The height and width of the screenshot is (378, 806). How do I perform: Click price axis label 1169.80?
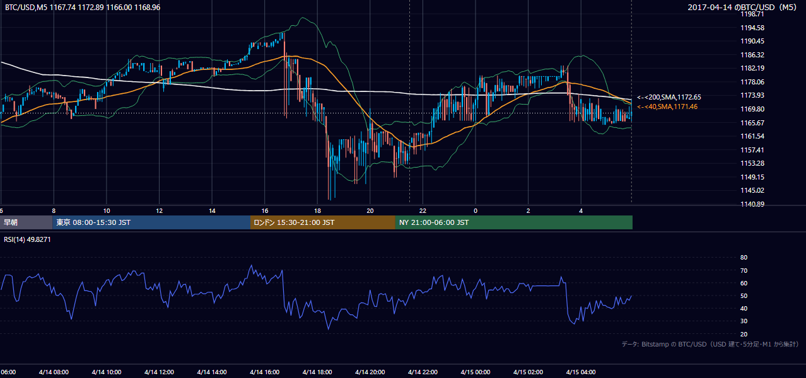pyautogui.click(x=752, y=109)
